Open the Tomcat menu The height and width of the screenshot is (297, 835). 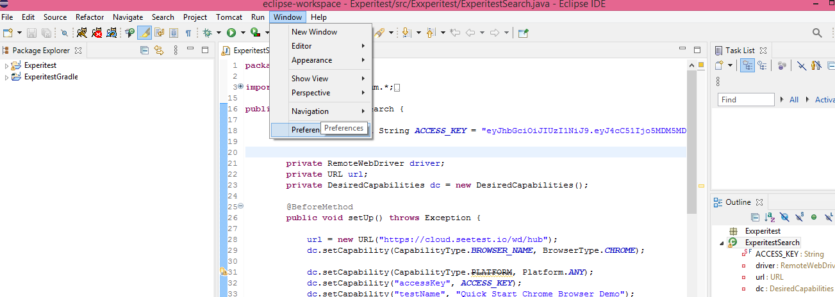pyautogui.click(x=229, y=17)
